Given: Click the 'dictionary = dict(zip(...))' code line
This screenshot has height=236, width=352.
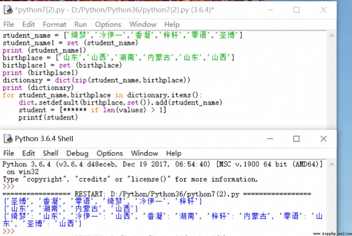Looking at the screenshot, I should (96, 80).
